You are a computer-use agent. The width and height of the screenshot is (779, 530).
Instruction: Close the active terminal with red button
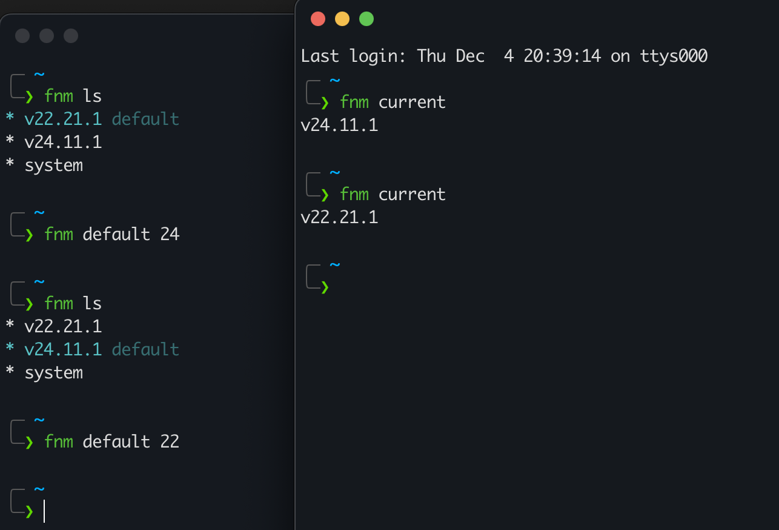(x=318, y=19)
